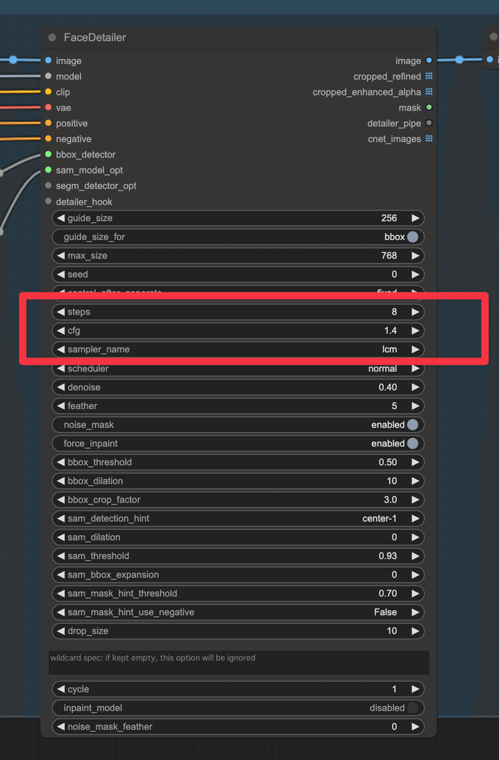Toggle noise_mask enabled switch

[413, 425]
